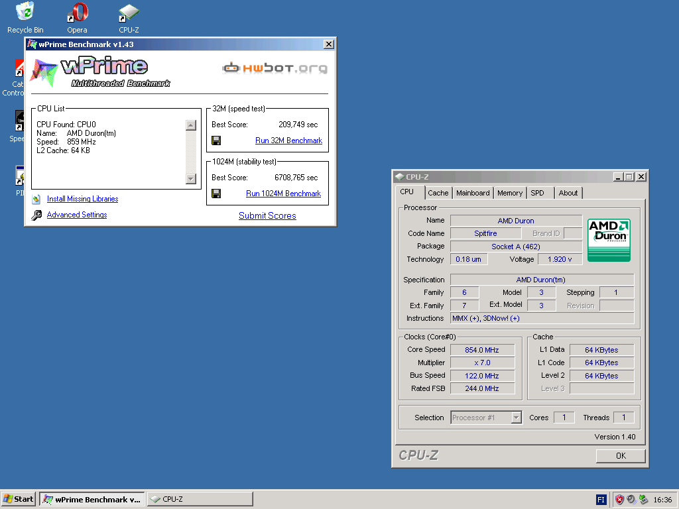Click the Multiplier value x 7.0

pos(483,363)
